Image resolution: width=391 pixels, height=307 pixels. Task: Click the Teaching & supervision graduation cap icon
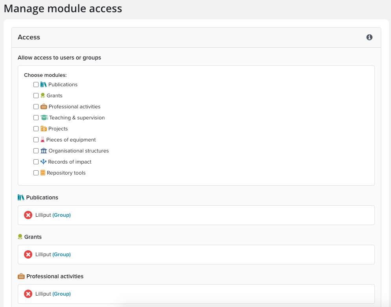(x=44, y=118)
